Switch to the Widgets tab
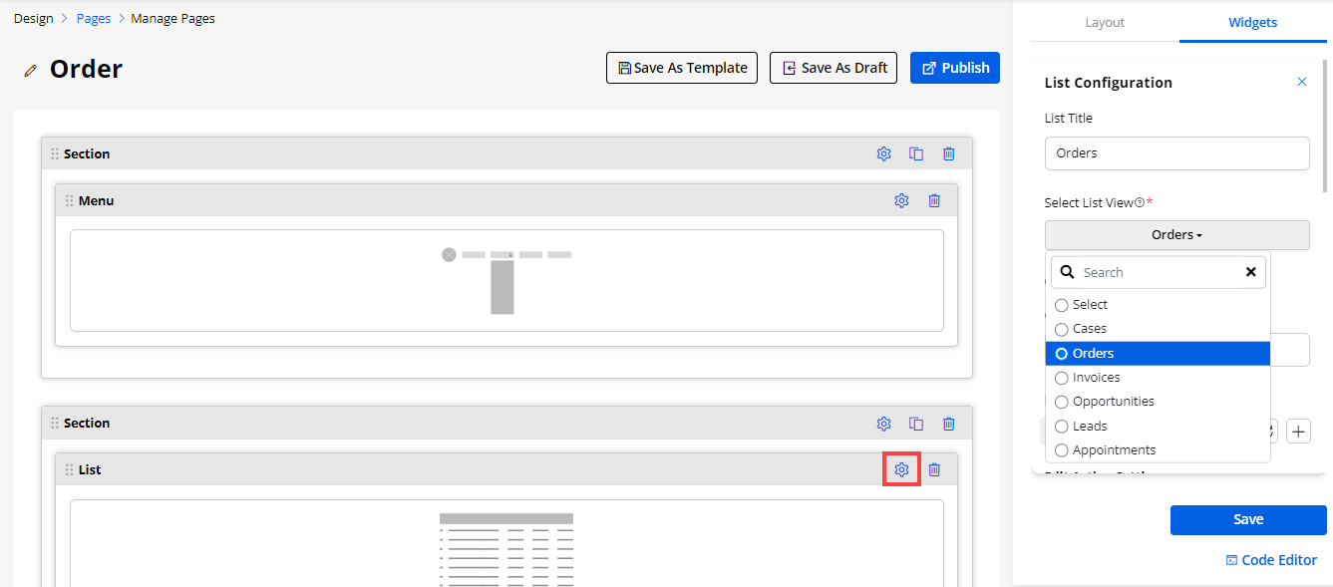Image resolution: width=1333 pixels, height=587 pixels. click(x=1252, y=22)
